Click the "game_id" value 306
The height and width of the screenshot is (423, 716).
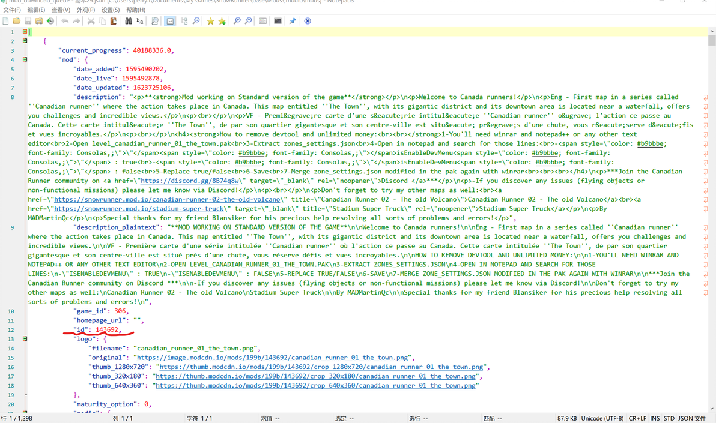click(120, 311)
